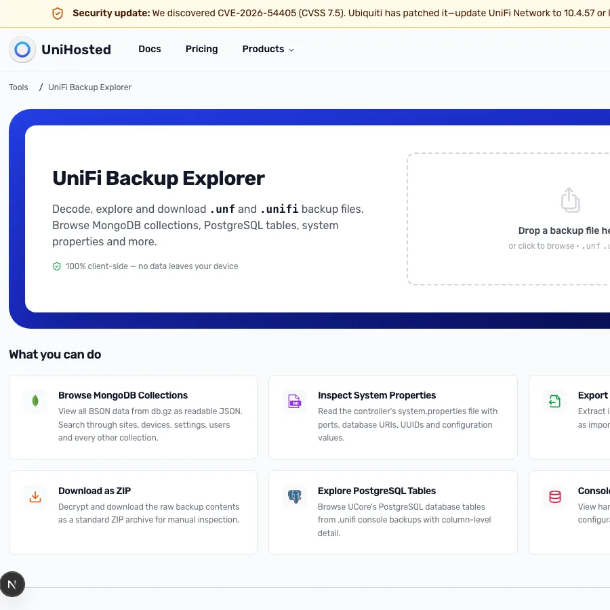Screen dimensions: 610x610
Task: Click the upload icon in drop zone
Action: coord(570,200)
